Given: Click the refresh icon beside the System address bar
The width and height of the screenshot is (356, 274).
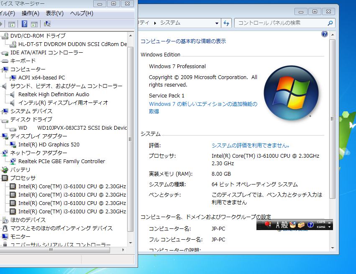Looking at the screenshot, I should tap(226, 23).
